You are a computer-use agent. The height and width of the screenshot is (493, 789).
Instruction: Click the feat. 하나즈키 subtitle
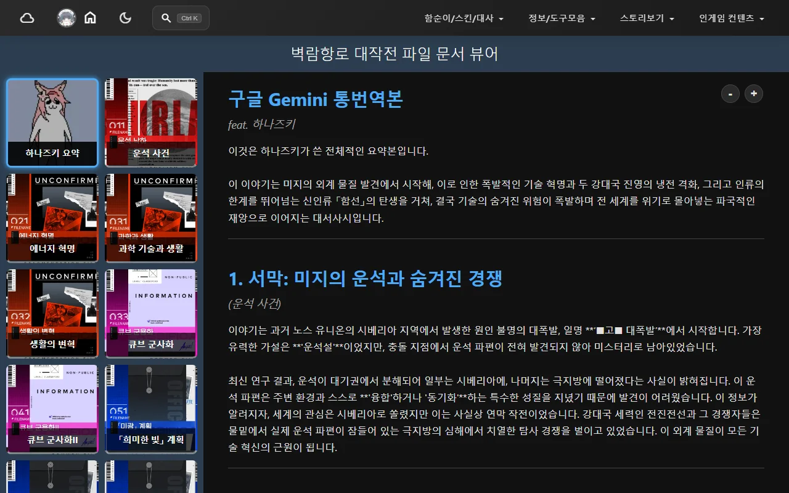(x=261, y=124)
